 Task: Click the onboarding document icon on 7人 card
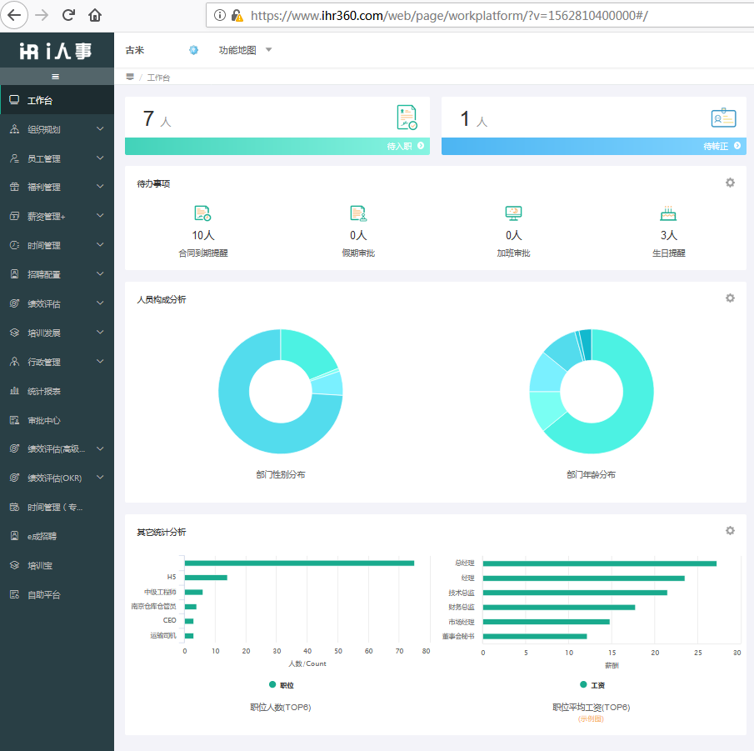(407, 118)
